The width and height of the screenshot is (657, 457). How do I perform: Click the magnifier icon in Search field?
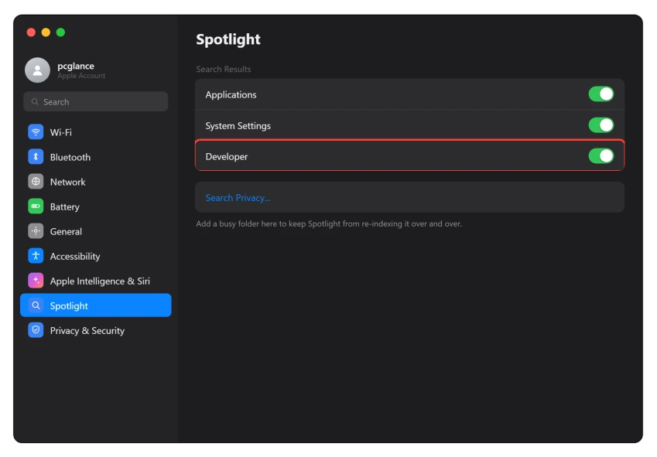click(35, 102)
